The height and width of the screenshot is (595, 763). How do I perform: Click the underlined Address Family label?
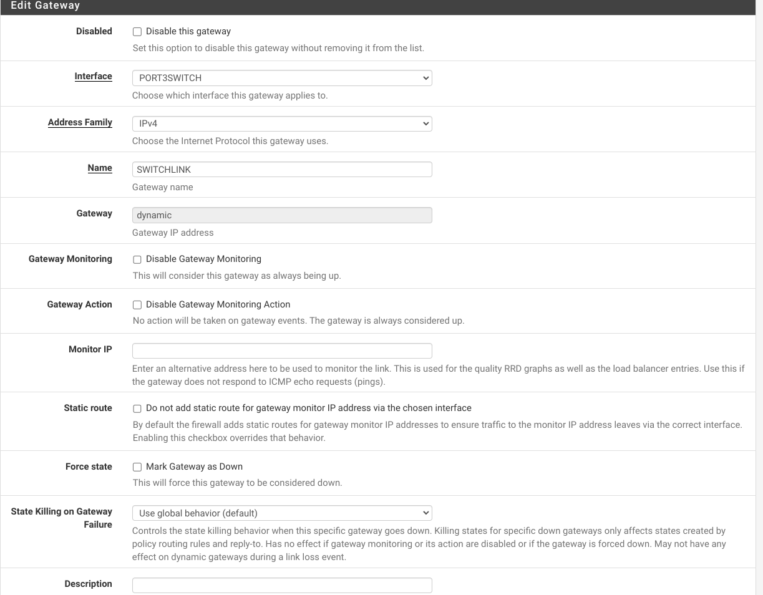pyautogui.click(x=80, y=122)
